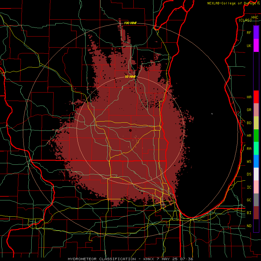
Task: Click the WS legend label
Action: (249, 161)
